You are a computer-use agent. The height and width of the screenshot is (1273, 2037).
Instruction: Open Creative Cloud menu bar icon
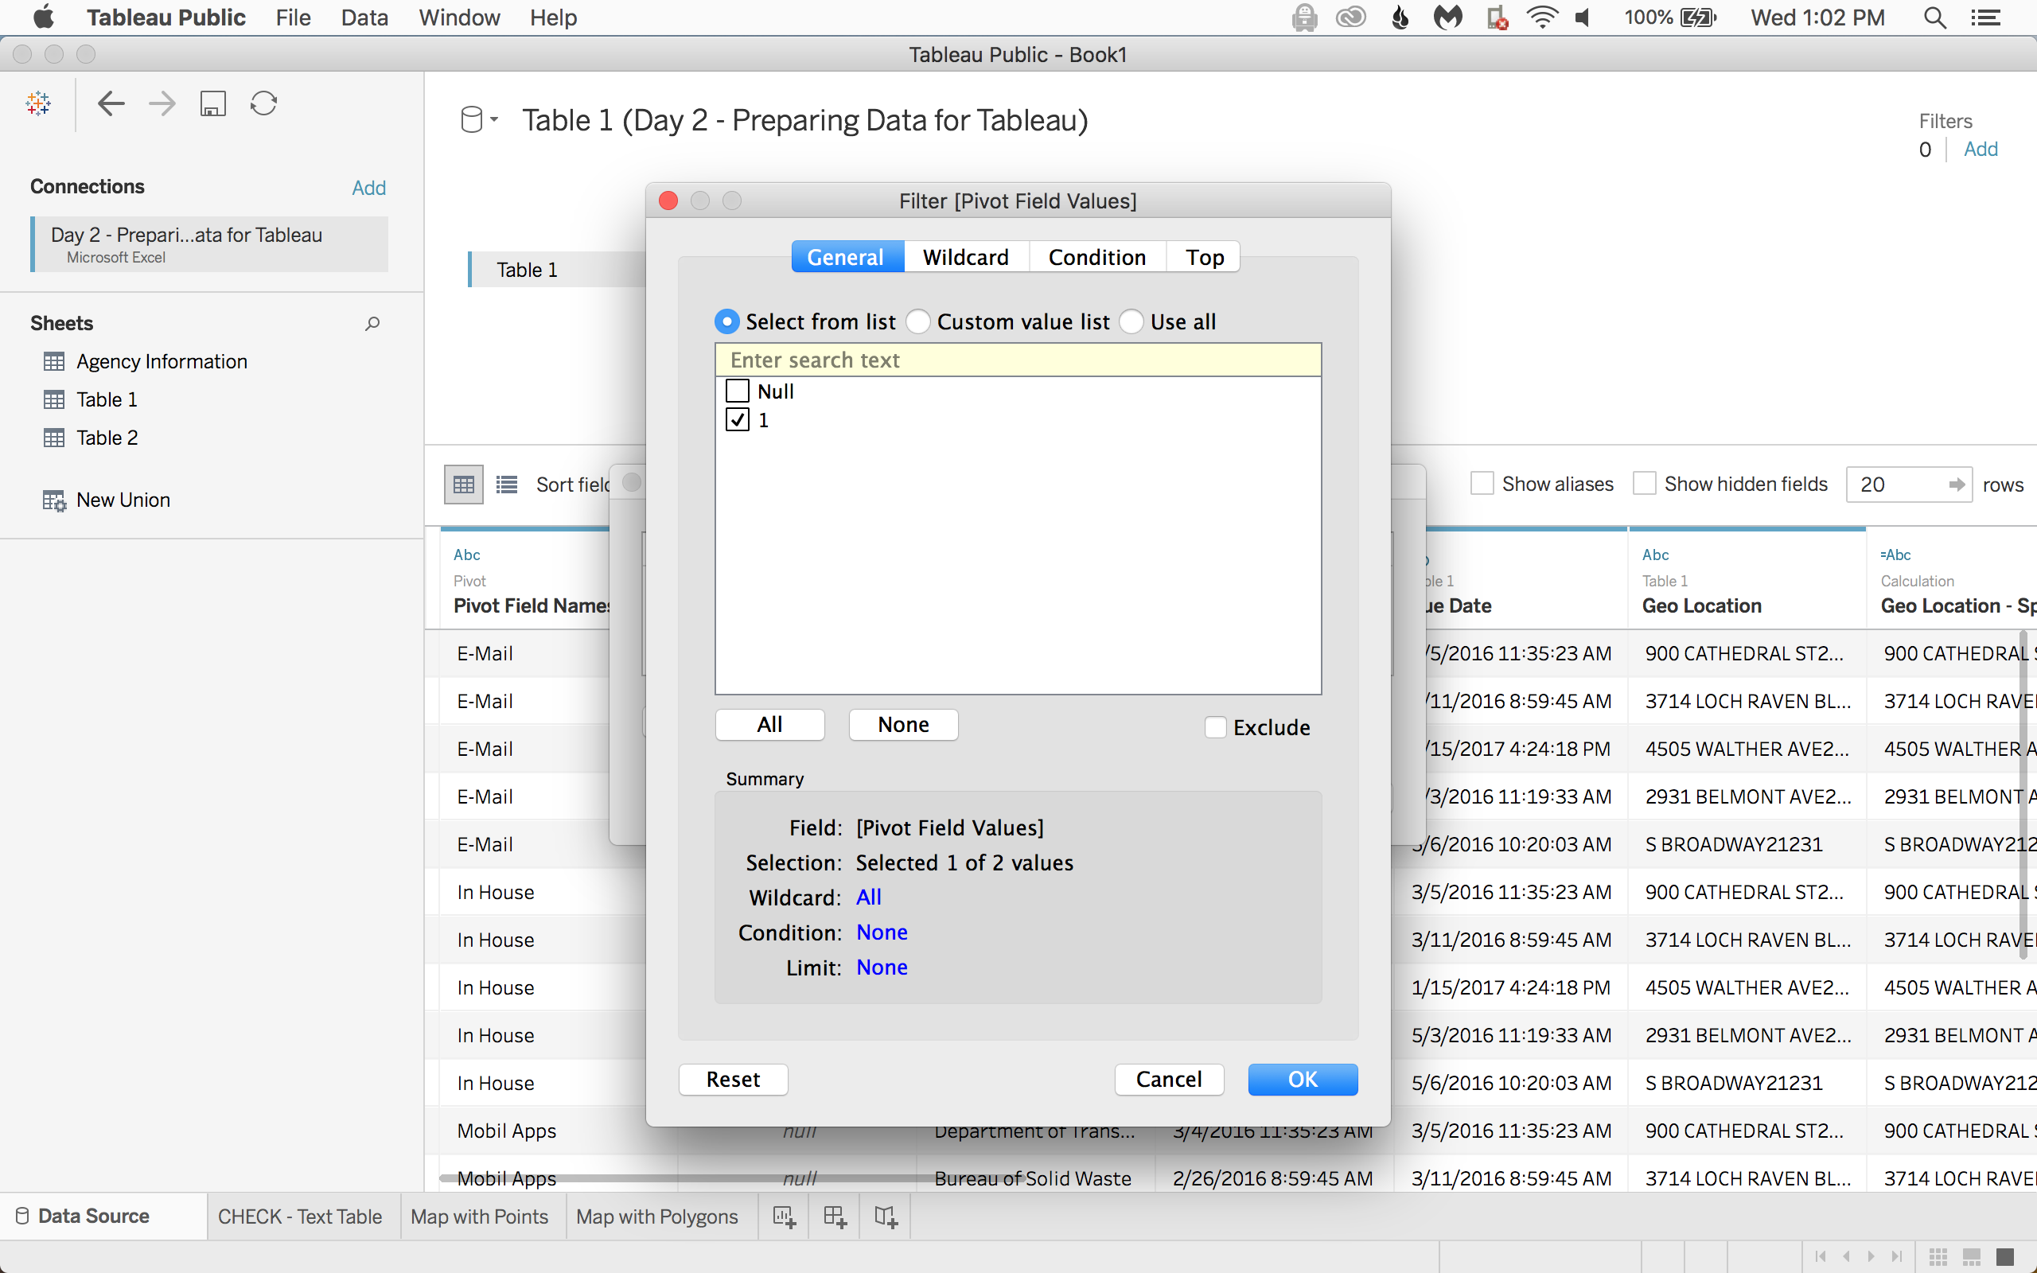pos(1351,18)
